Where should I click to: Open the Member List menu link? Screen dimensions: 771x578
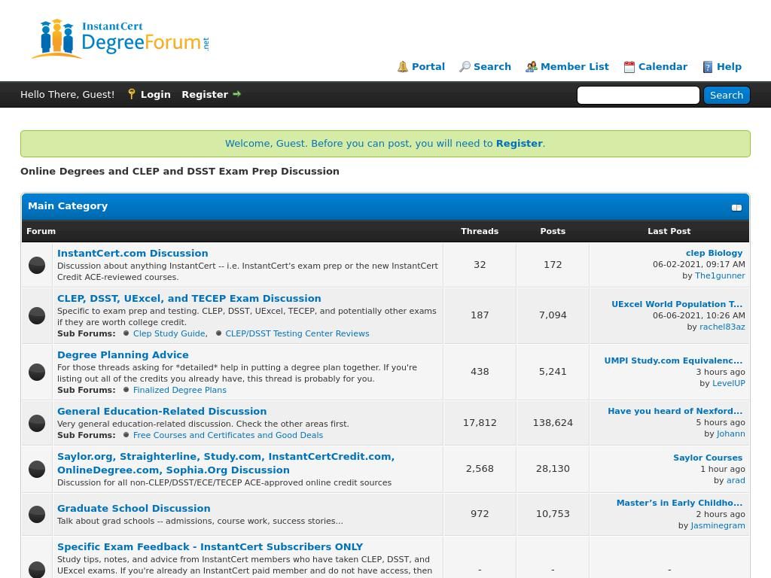click(574, 66)
